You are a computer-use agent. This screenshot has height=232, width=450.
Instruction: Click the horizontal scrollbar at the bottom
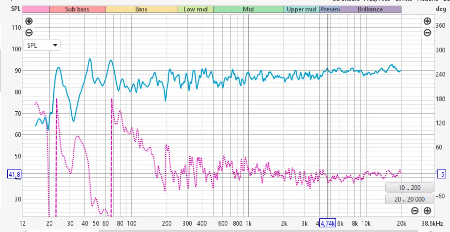coord(259,231)
